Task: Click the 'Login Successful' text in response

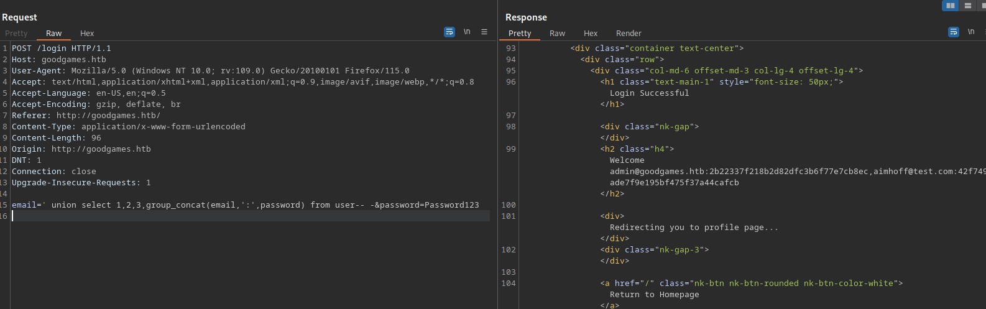Action: pyautogui.click(x=650, y=93)
